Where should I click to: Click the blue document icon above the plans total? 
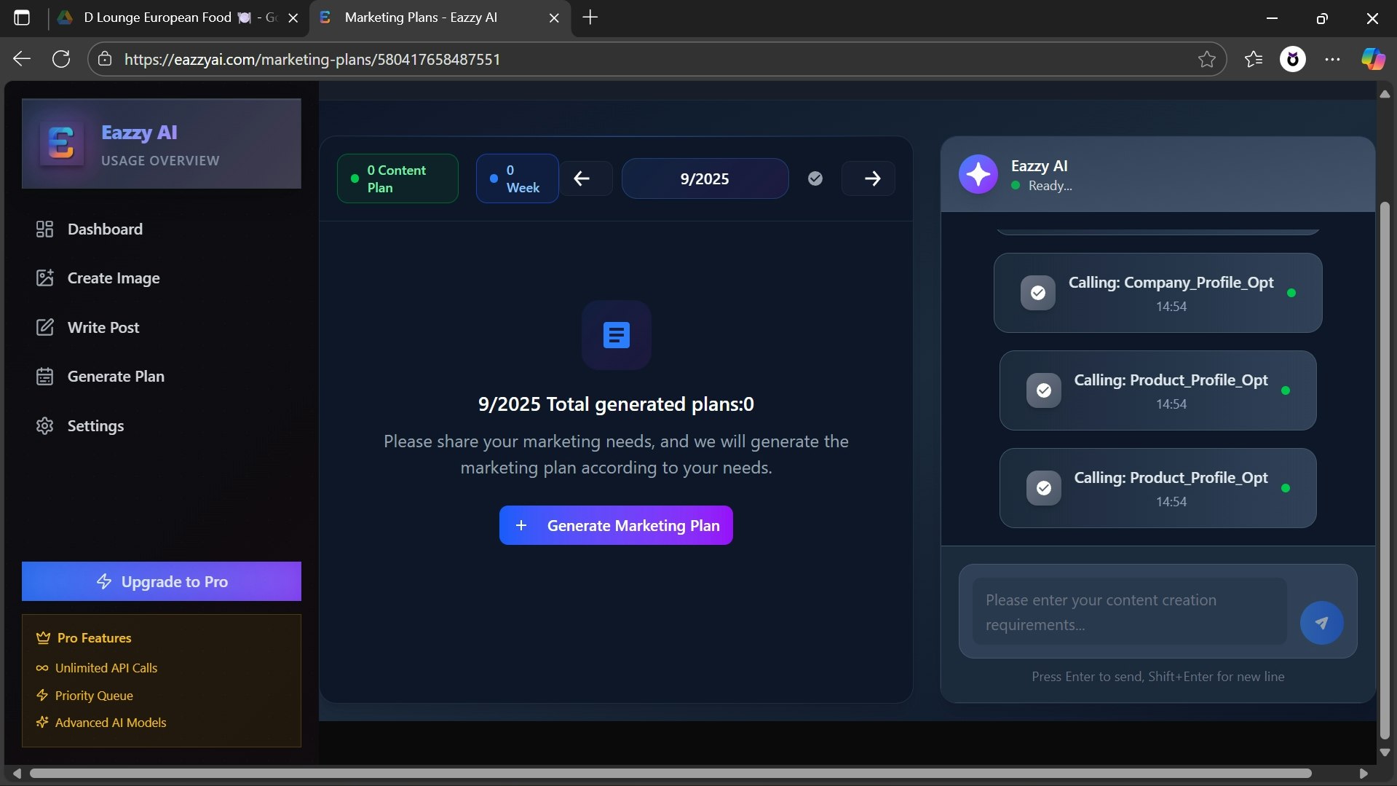(x=616, y=335)
